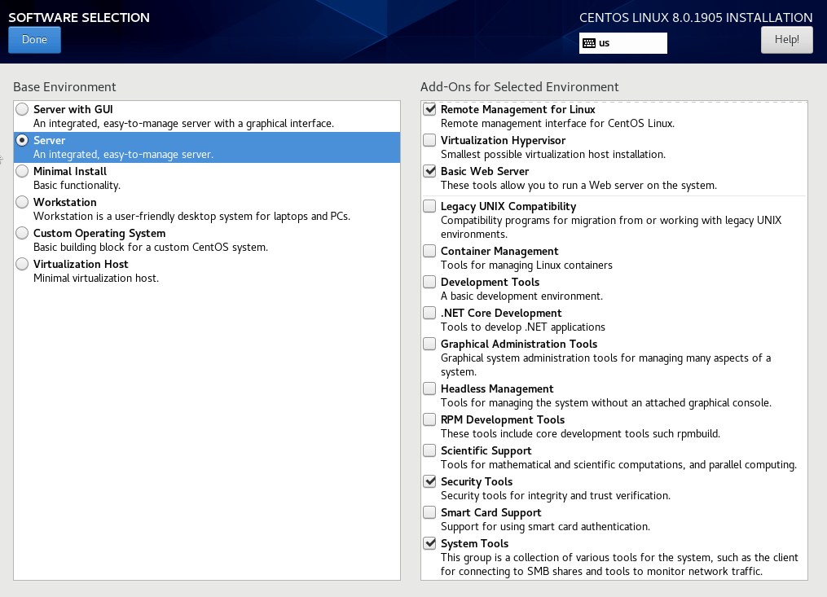Click 'Add-Ons for Selected Environment' heading
This screenshot has width=827, height=597.
[x=520, y=87]
